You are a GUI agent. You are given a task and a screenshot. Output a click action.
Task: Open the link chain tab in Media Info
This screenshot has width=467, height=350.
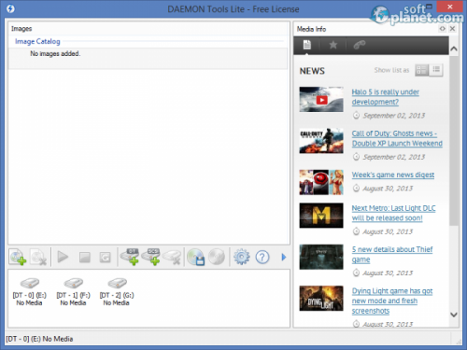(x=359, y=45)
